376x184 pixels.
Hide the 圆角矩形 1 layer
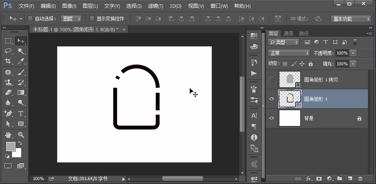(271, 99)
